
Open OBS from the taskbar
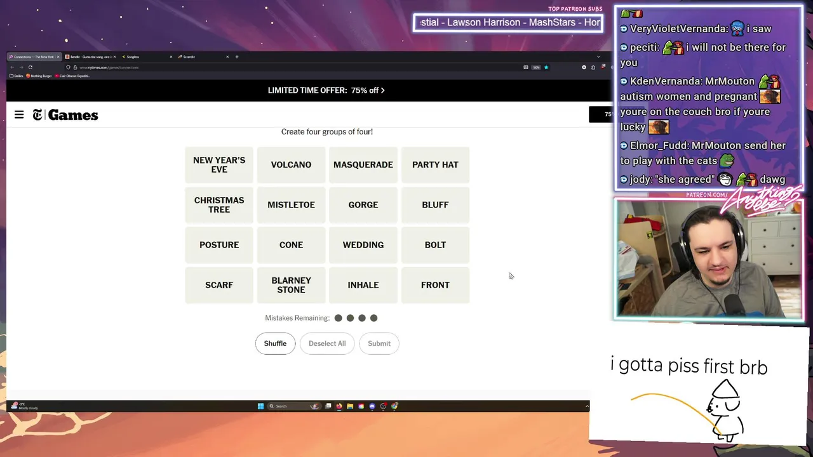(384, 406)
